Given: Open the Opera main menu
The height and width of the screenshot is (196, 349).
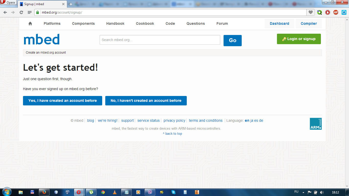Looking at the screenshot, I should point(8,3).
